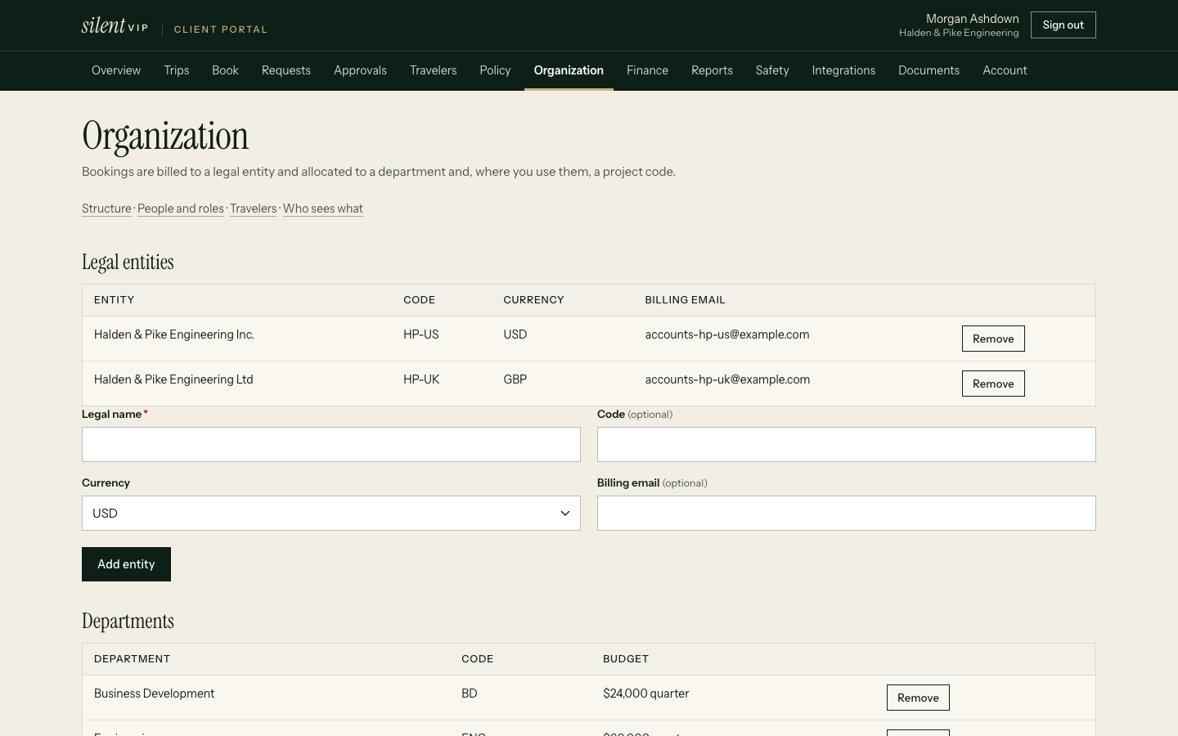
Task: Remove the Business Development department
Action: click(x=918, y=698)
